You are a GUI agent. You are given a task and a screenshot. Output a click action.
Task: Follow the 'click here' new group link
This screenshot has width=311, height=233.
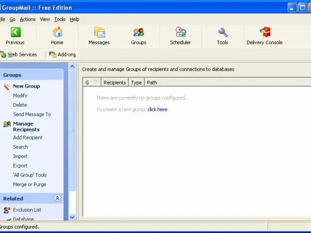157,110
